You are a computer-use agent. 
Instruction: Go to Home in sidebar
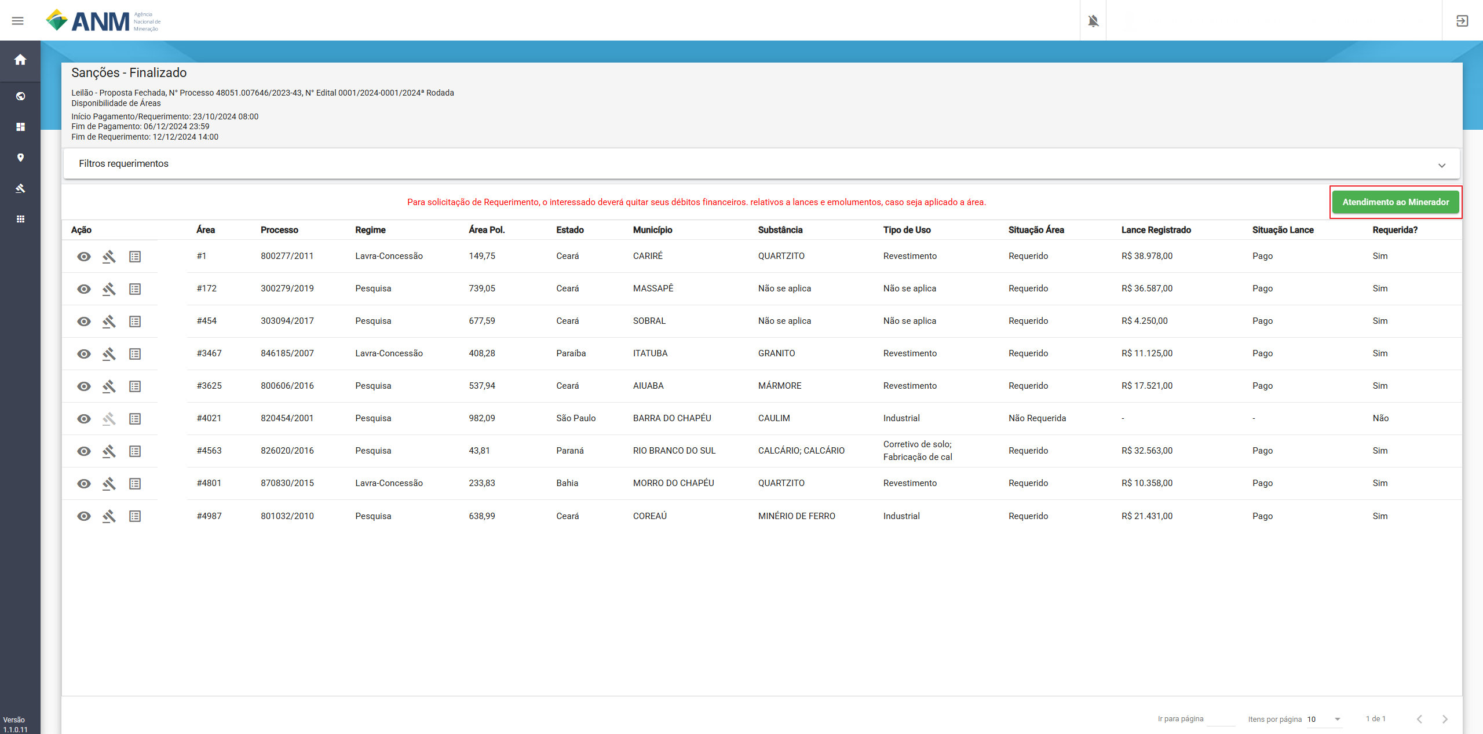[x=20, y=60]
